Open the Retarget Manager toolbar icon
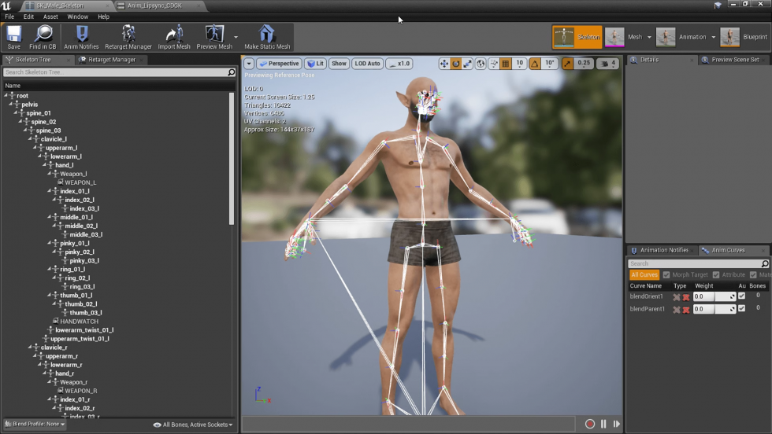The image size is (772, 434). tap(128, 34)
